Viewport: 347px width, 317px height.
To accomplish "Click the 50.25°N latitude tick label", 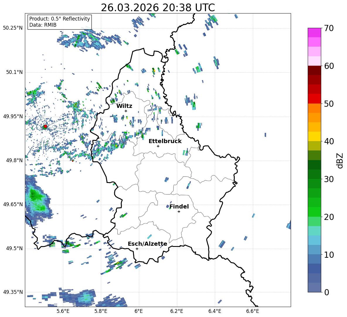I will tap(13, 28).
